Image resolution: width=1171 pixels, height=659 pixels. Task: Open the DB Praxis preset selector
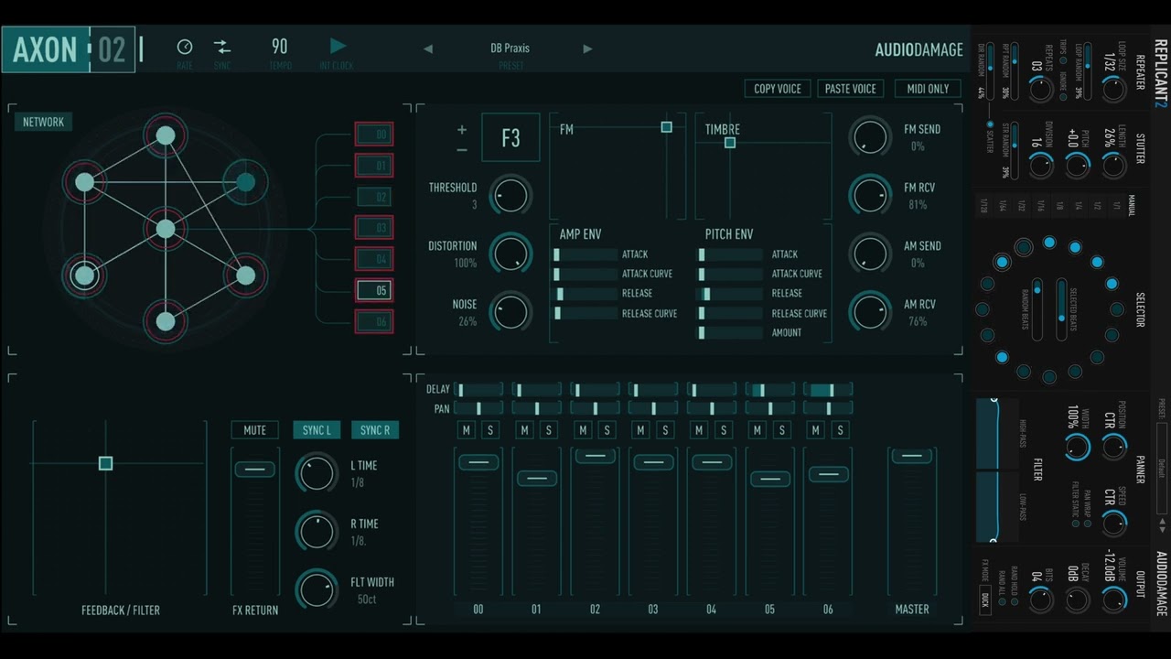coord(510,49)
